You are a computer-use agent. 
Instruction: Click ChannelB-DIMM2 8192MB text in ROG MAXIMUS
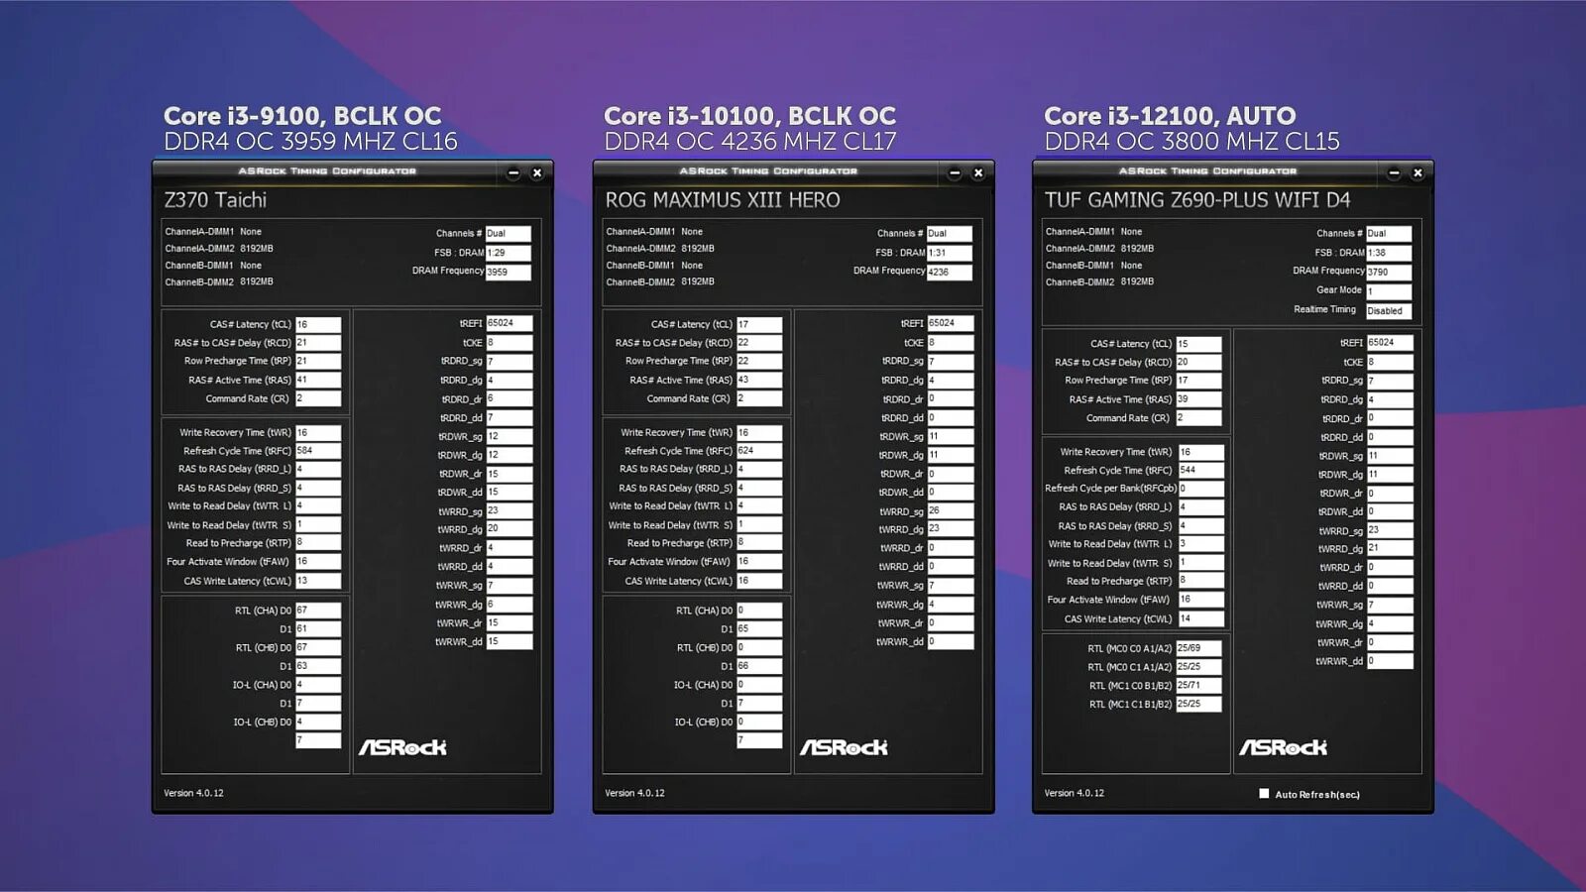(x=660, y=282)
